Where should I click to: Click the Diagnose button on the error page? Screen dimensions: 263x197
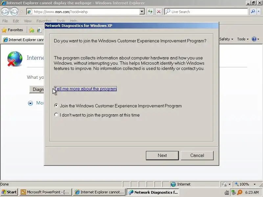[36, 89]
